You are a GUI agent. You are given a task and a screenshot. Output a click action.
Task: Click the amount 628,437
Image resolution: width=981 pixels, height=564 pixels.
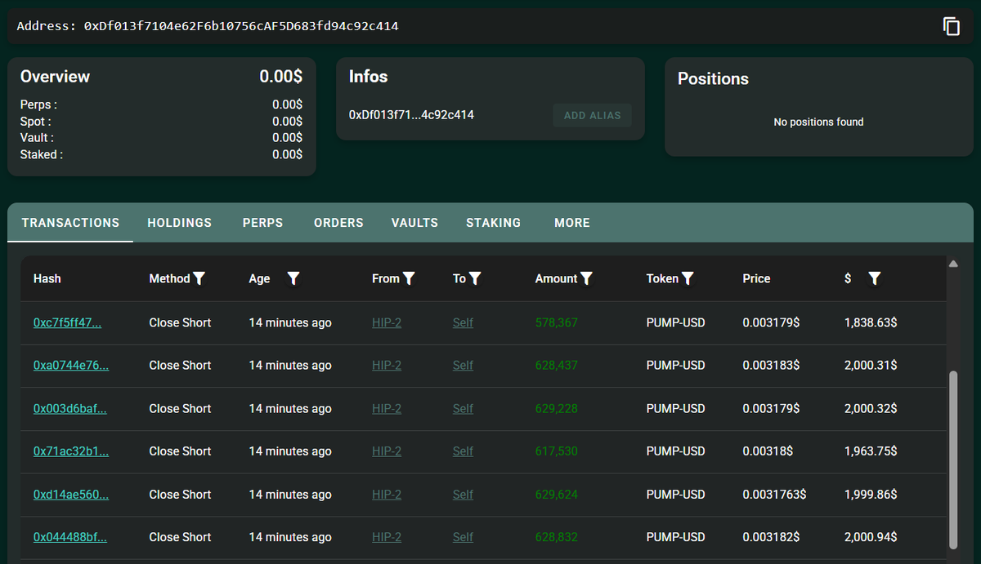coord(556,365)
